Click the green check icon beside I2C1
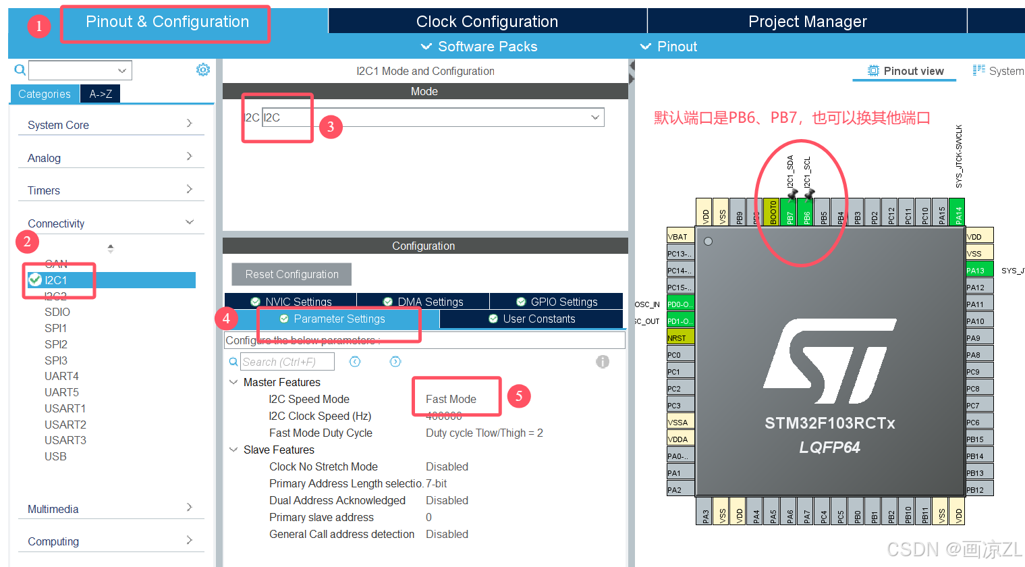The width and height of the screenshot is (1025, 567). click(x=35, y=279)
